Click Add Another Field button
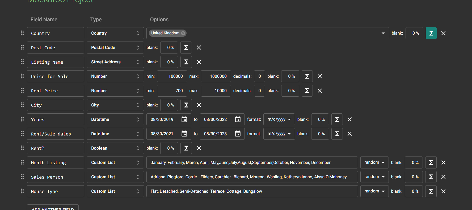472x210 pixels. point(53,208)
